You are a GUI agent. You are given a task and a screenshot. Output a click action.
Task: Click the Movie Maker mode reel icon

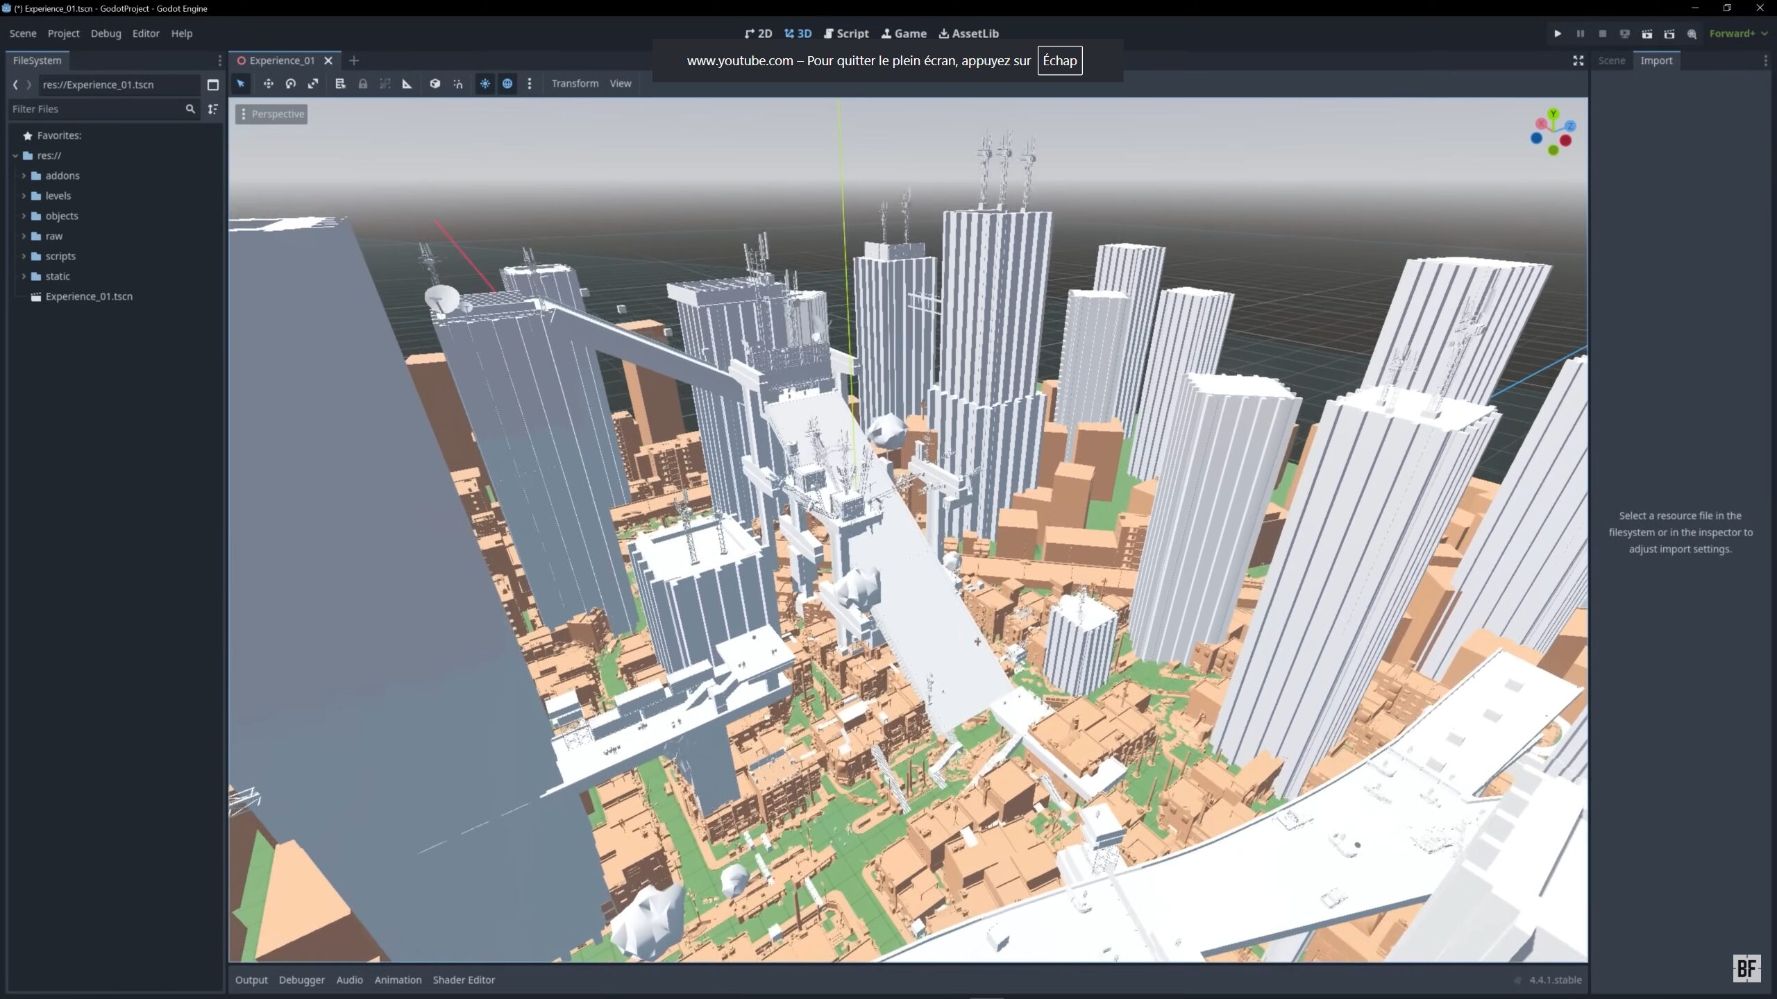1692,33
